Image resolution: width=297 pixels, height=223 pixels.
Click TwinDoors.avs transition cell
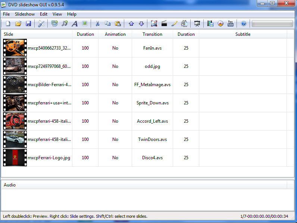click(152, 139)
